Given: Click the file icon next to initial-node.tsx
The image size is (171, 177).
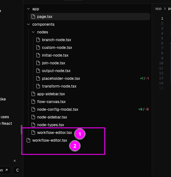Looking at the screenshot, I should tap(38, 55).
